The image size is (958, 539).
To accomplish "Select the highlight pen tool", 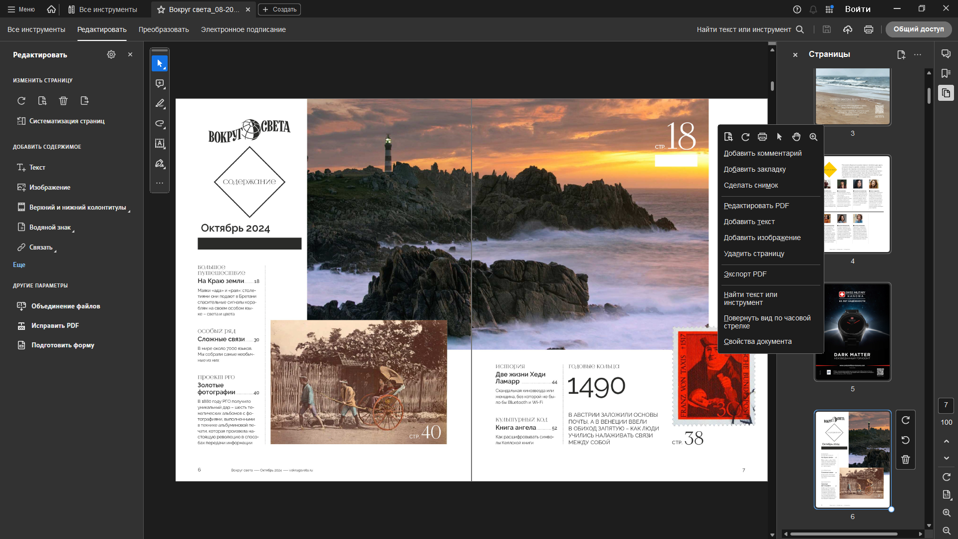I will 160,104.
